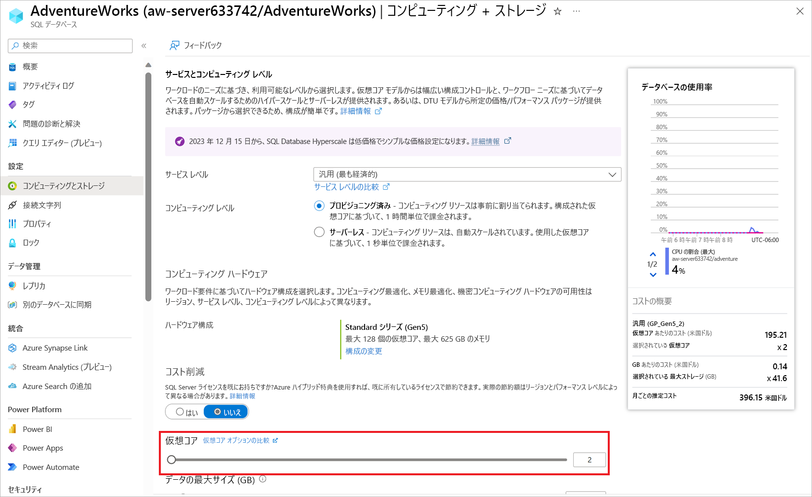Click the 問題の診断と解決 wrench icon
The image size is (812, 497).
coord(12,124)
